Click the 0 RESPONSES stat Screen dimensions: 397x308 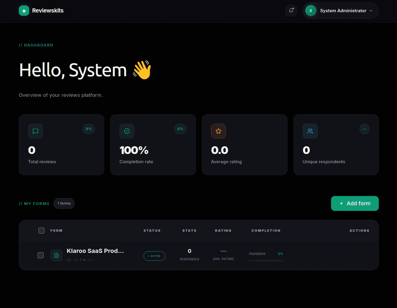(x=190, y=255)
